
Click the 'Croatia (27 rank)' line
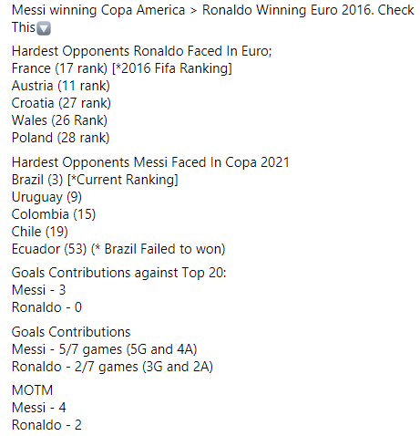(x=61, y=103)
